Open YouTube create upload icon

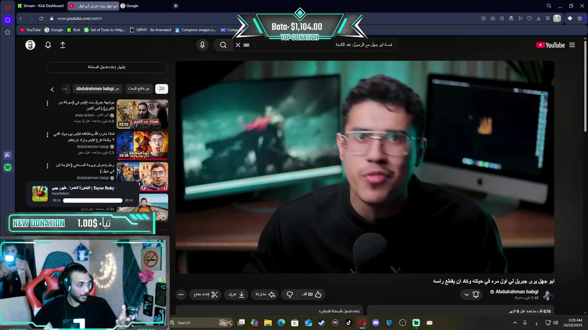pyautogui.click(x=62, y=45)
